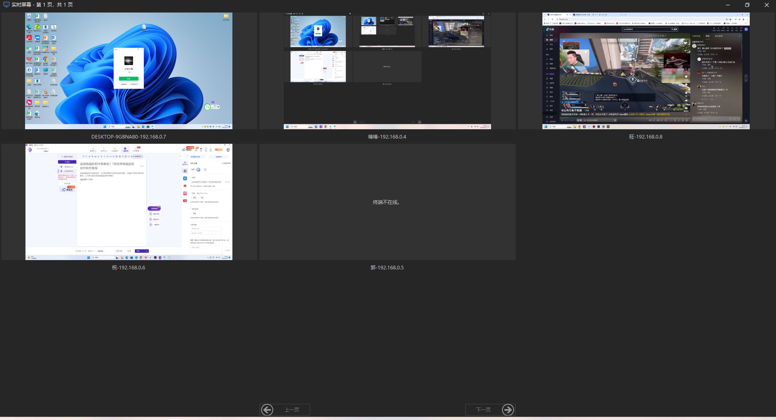Open the 棒棒-192.168.0.4 screen thumbnail
This screenshot has height=420, width=776.
[387, 71]
